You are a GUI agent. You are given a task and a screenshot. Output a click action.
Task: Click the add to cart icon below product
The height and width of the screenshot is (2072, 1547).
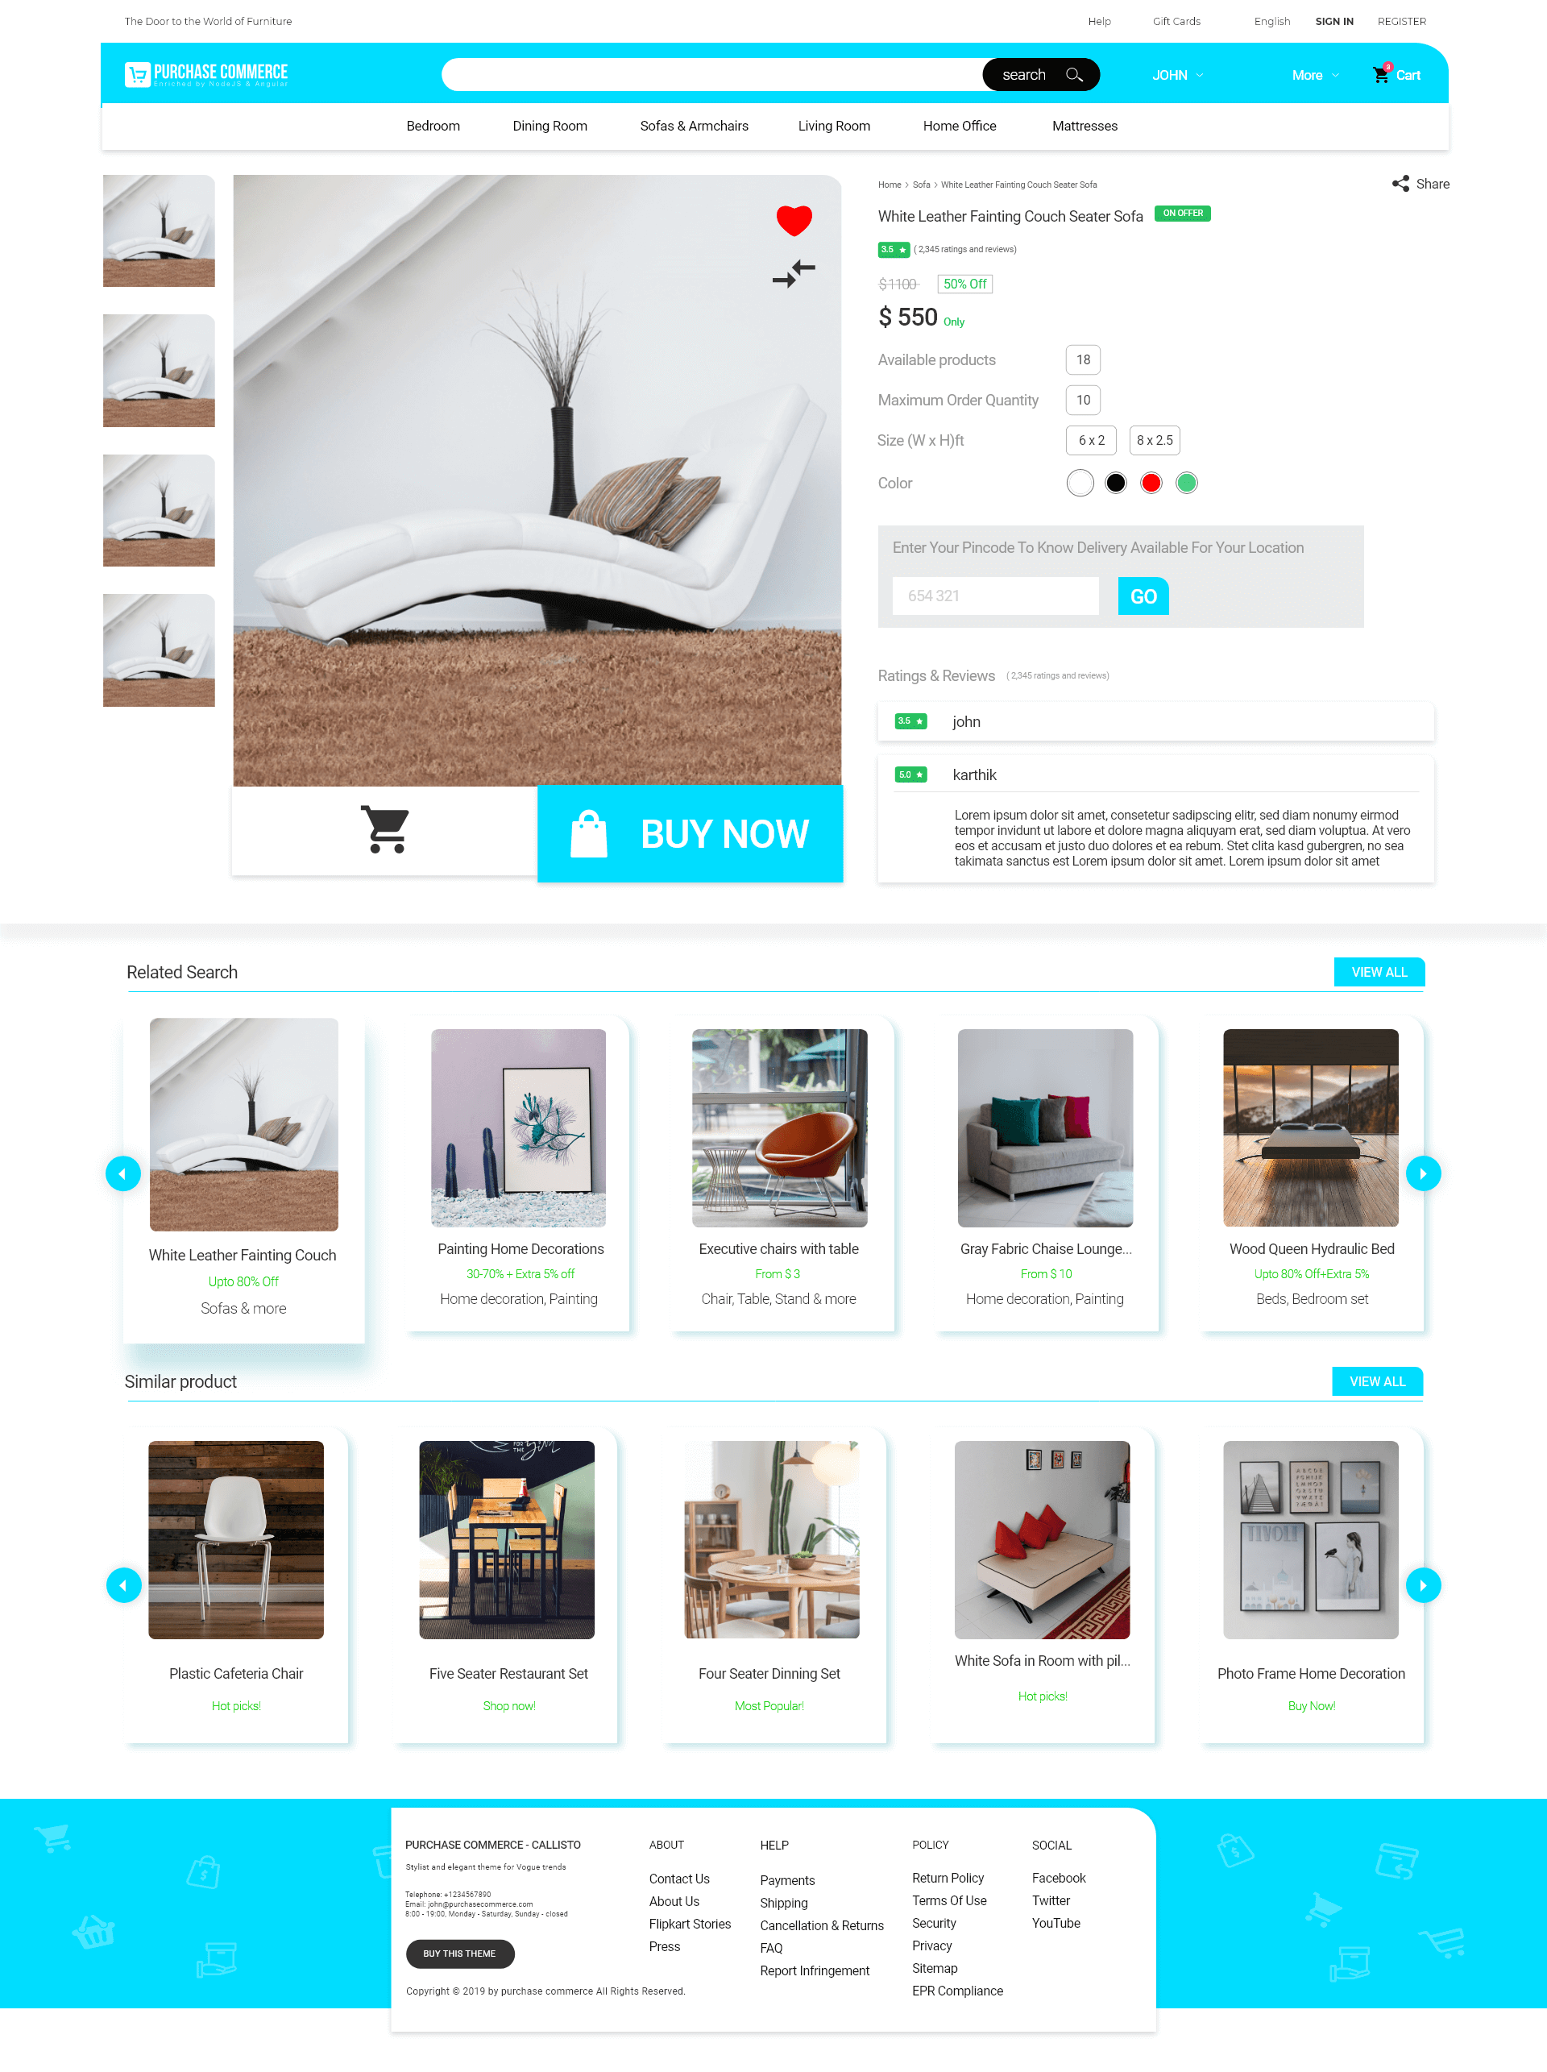385,832
